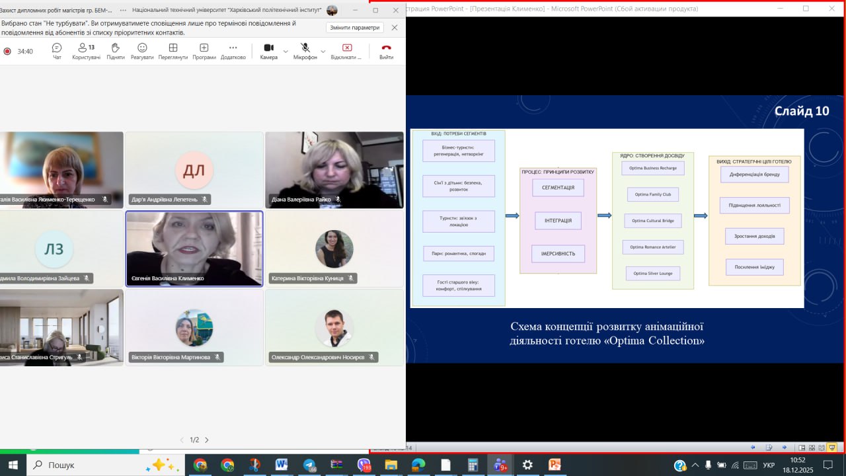Image resolution: width=846 pixels, height=476 pixels.
Task: Open the Teams profile avatar menu
Action: tap(332, 10)
